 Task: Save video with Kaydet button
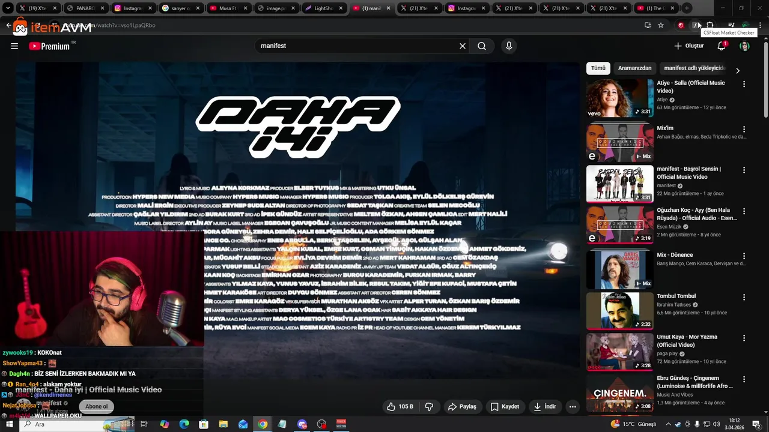tap(505, 407)
